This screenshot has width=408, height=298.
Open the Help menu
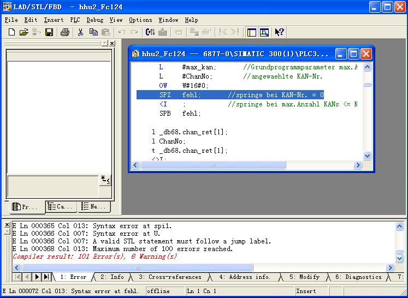[191, 20]
